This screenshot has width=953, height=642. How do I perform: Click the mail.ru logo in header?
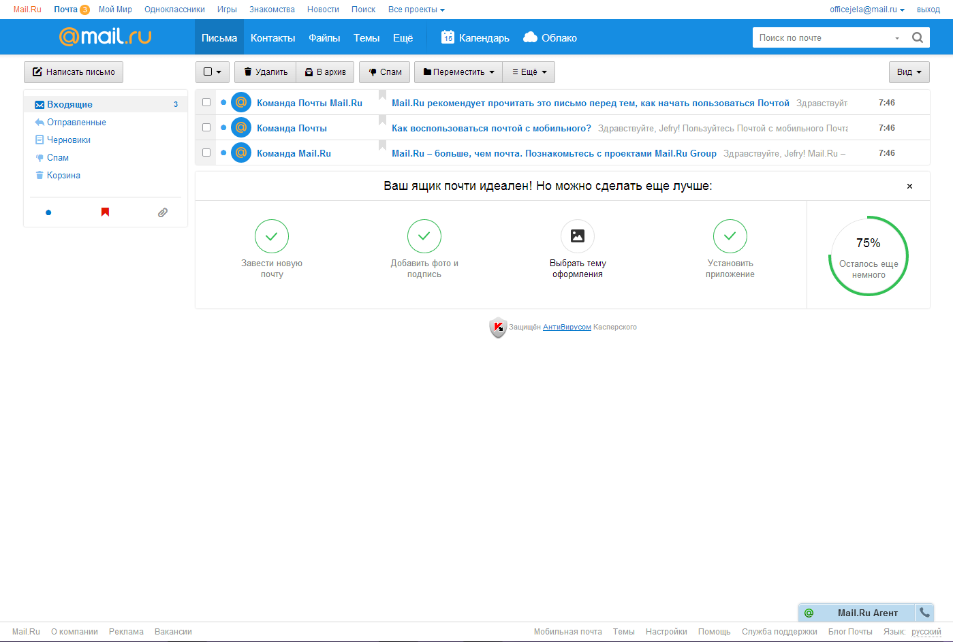coord(106,36)
